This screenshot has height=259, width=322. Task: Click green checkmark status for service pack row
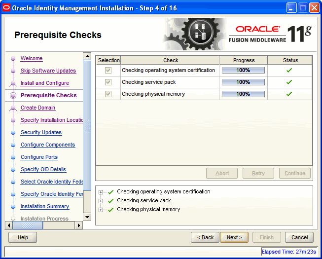pos(289,82)
